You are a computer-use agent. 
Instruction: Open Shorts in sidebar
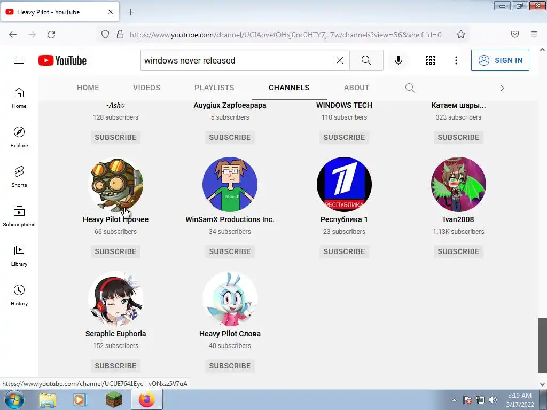[x=19, y=177]
